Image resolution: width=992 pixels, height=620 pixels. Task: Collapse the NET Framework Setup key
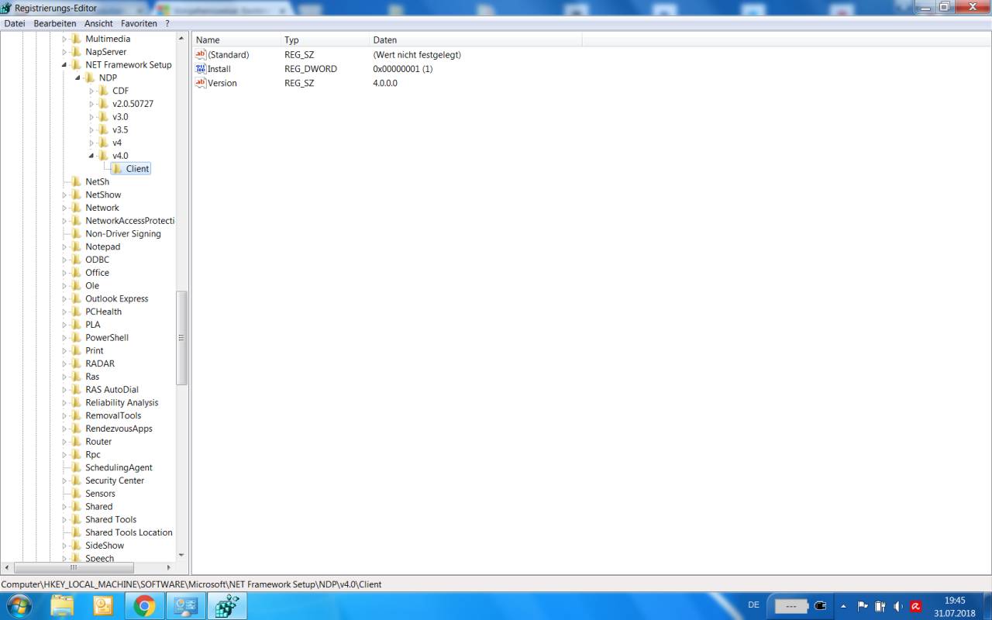tap(65, 65)
